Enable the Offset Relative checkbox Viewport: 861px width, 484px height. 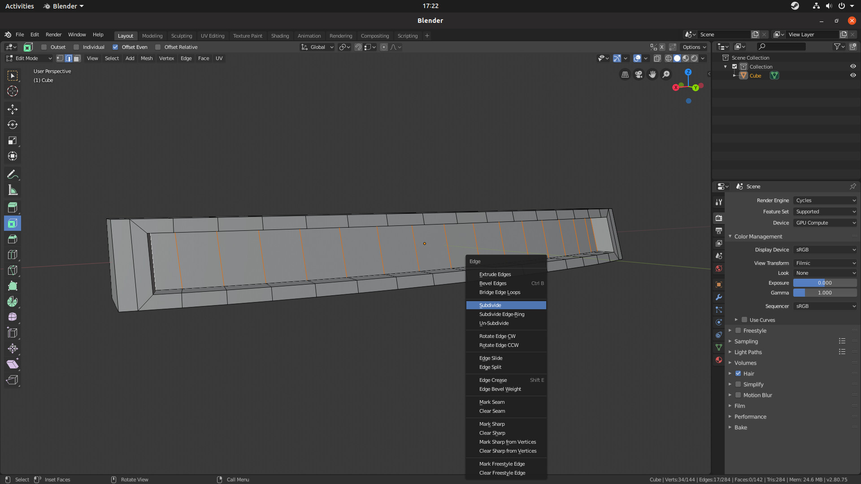click(x=158, y=47)
